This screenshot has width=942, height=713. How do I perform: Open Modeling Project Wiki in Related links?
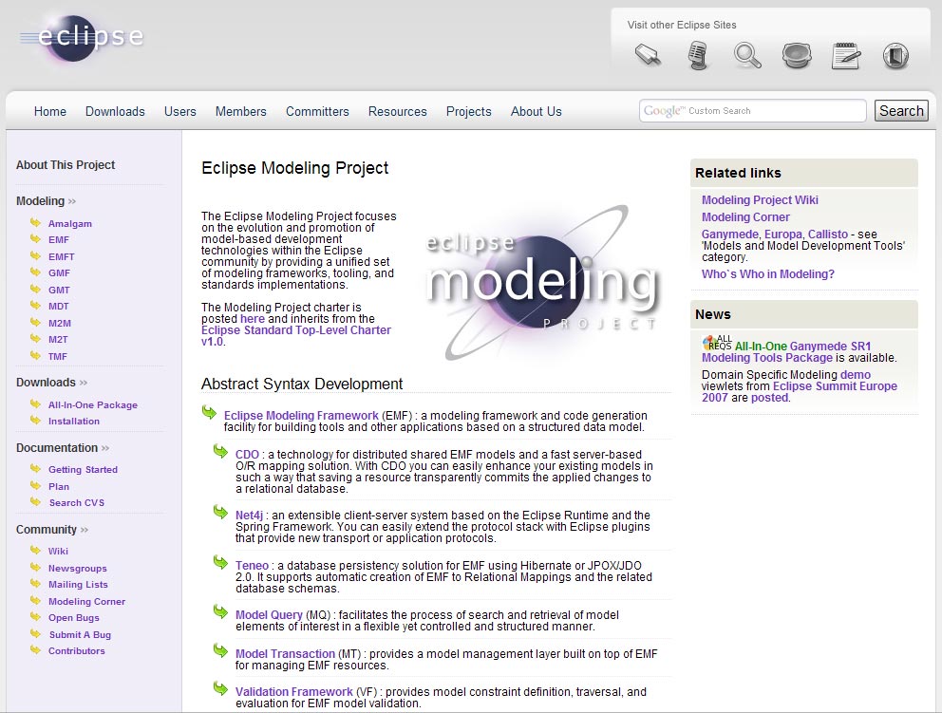click(x=760, y=200)
